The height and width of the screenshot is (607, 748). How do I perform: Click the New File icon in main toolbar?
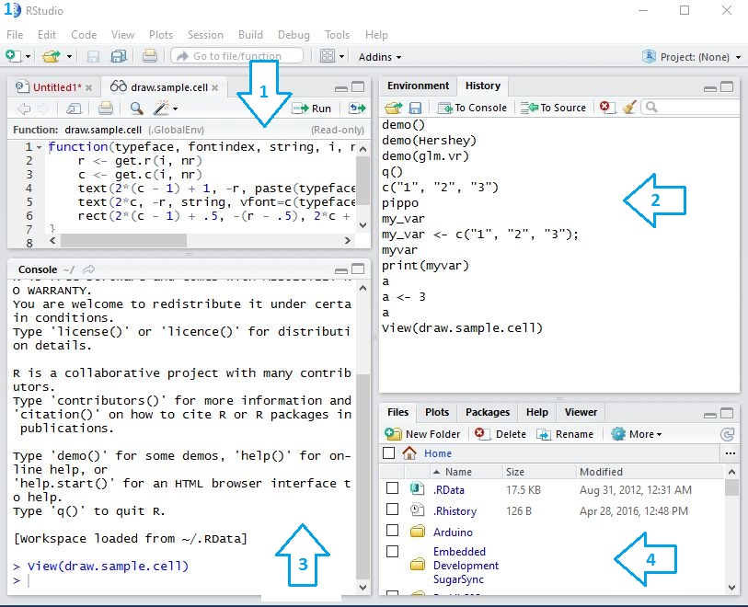(13, 56)
